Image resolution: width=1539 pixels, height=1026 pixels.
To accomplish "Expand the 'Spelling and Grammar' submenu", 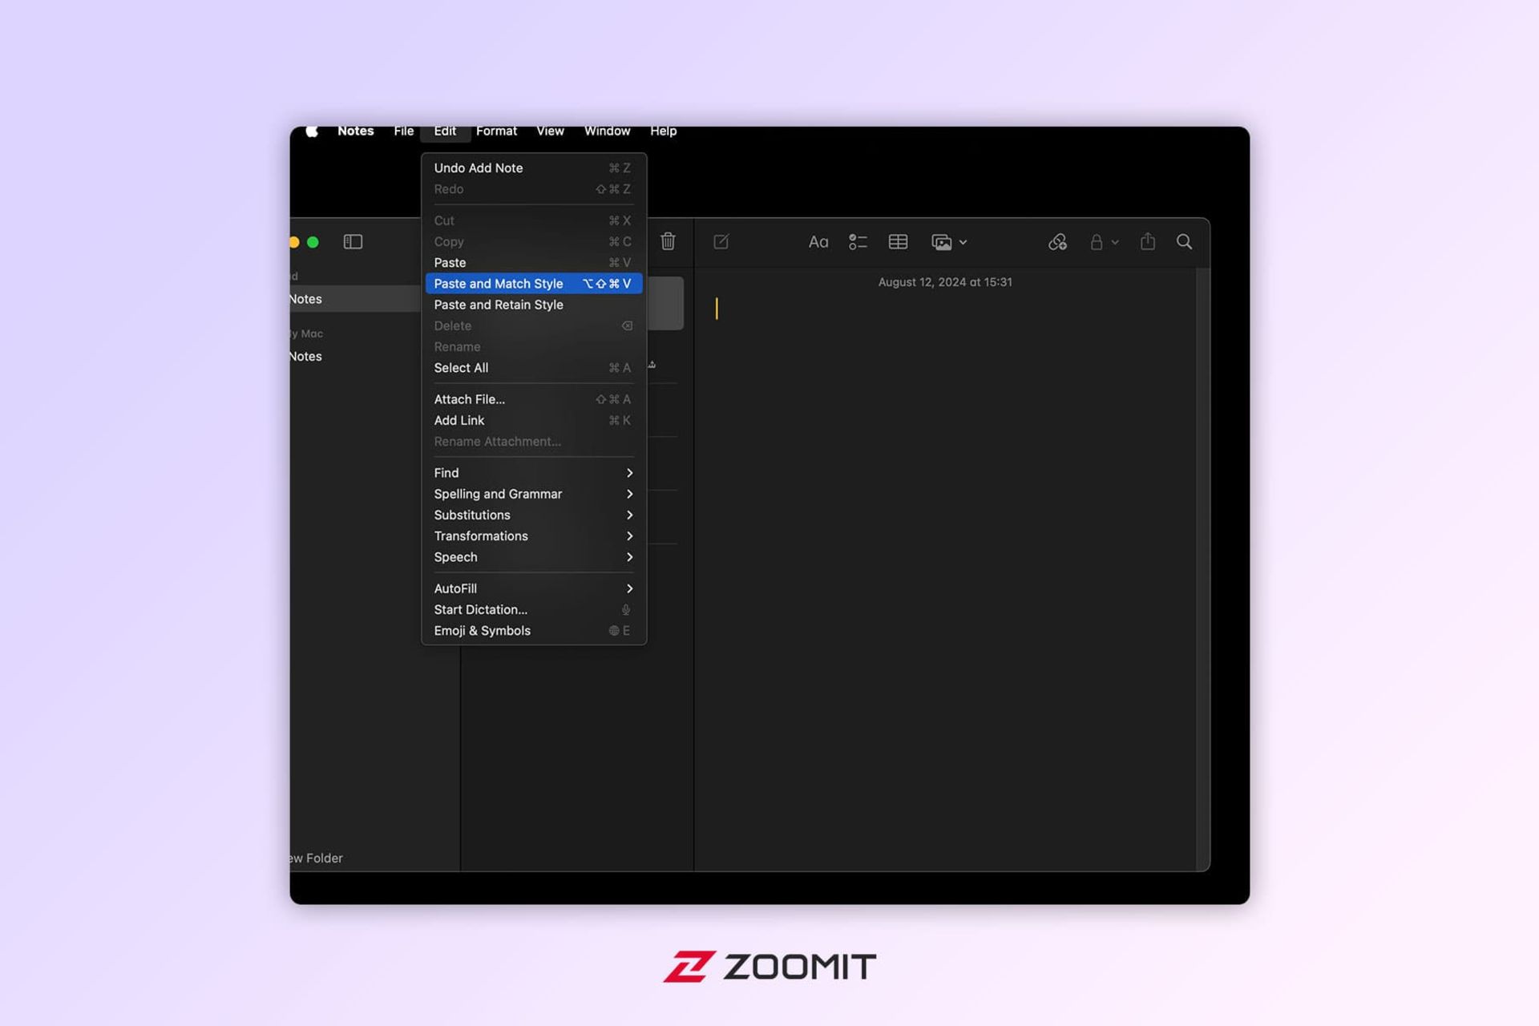I will pos(529,494).
